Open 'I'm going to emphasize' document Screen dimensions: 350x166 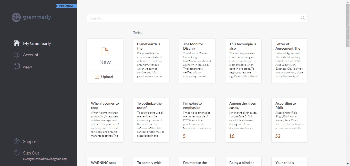pos(197,120)
